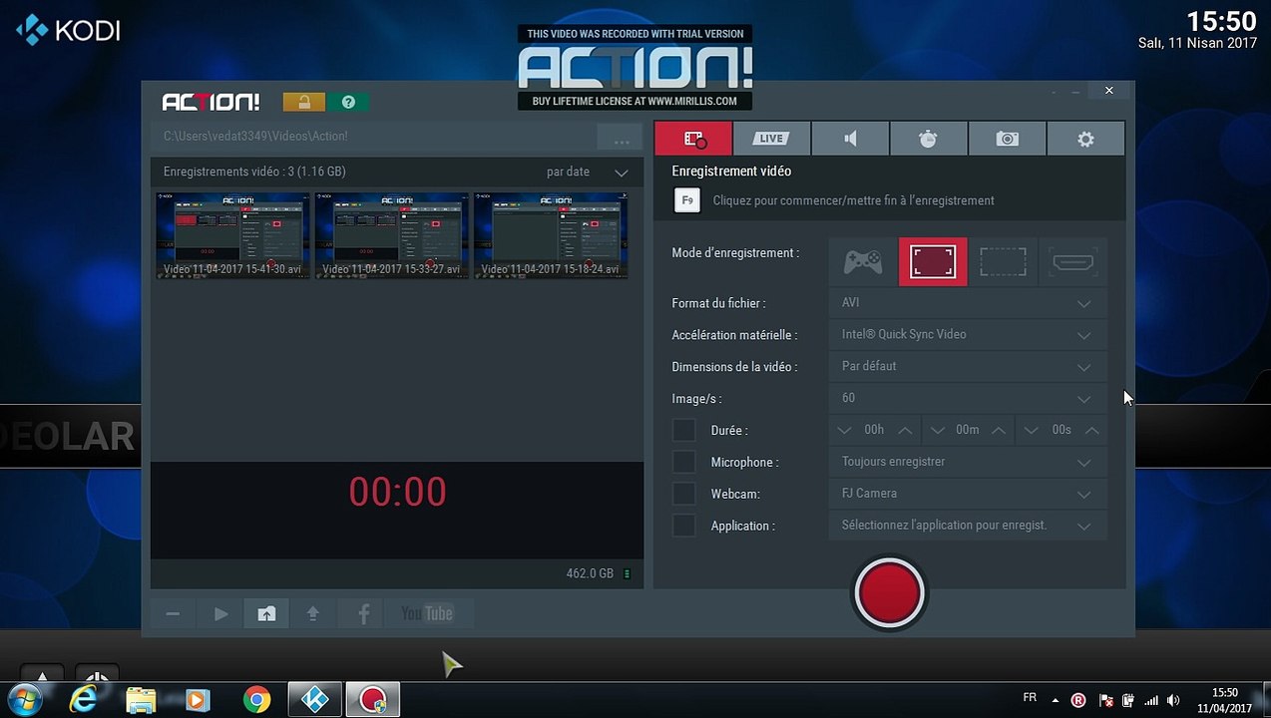Viewport: 1271px width, 718px height.
Task: Enable the Durée checkbox
Action: (x=684, y=430)
